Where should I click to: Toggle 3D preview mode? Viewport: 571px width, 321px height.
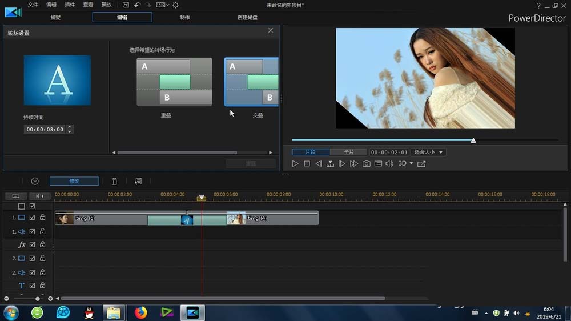pyautogui.click(x=403, y=163)
